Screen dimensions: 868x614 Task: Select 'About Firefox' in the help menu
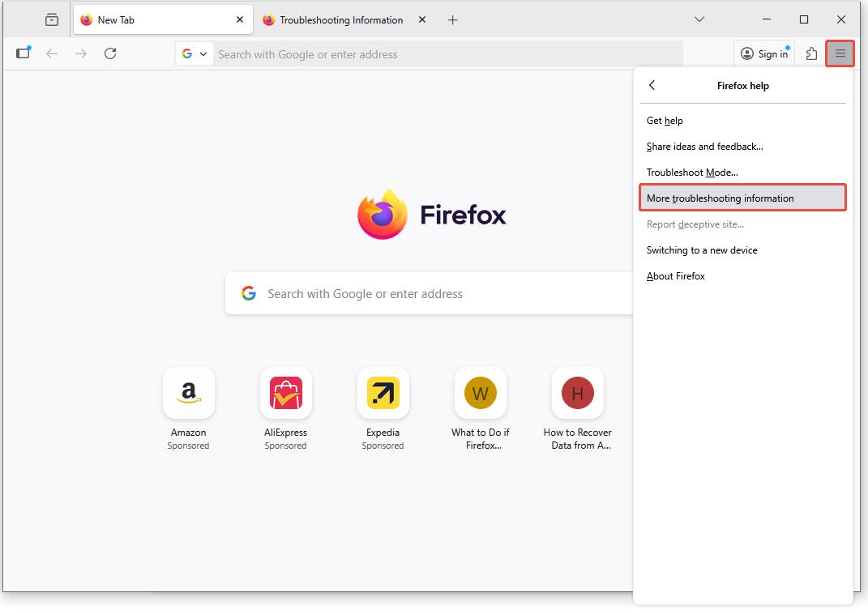click(676, 275)
